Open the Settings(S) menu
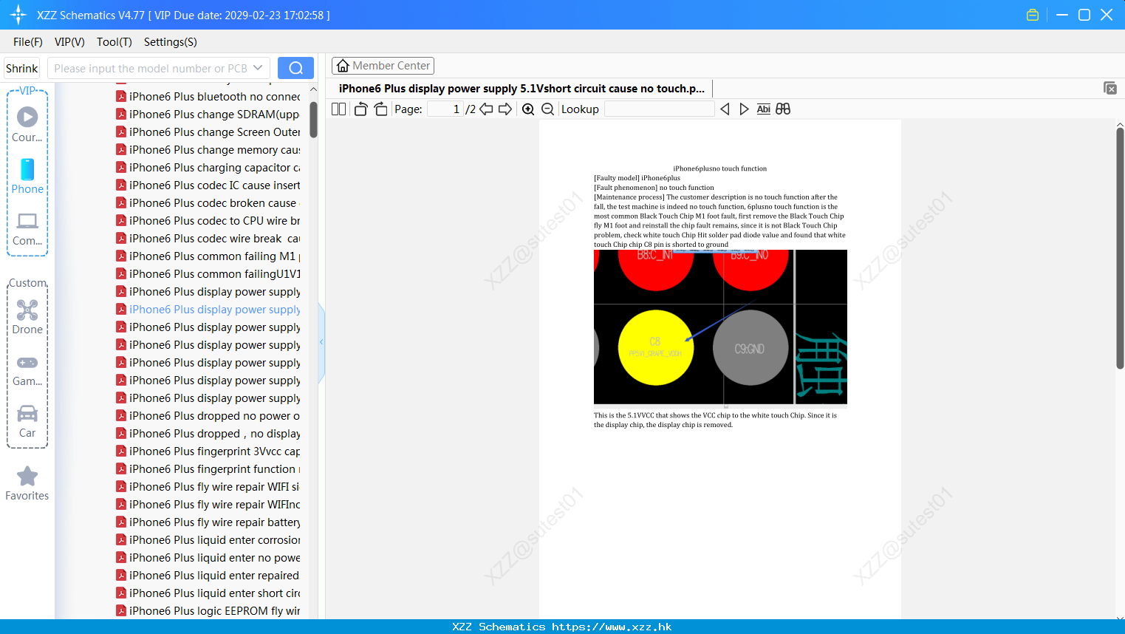 click(171, 42)
